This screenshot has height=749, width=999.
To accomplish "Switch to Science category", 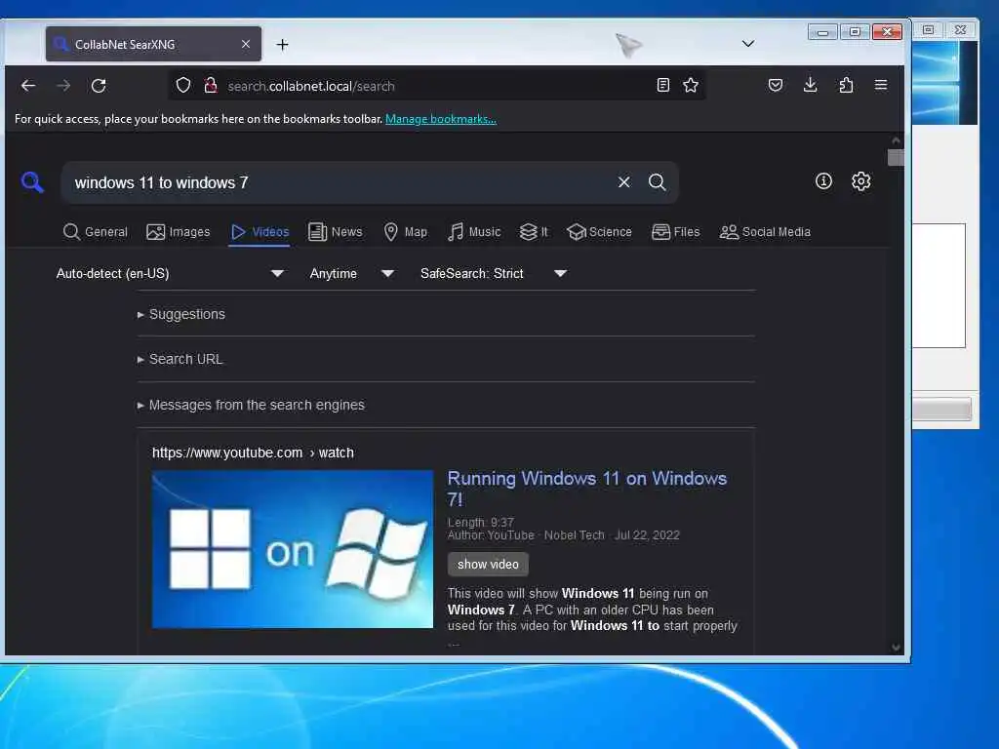I will 599,232.
